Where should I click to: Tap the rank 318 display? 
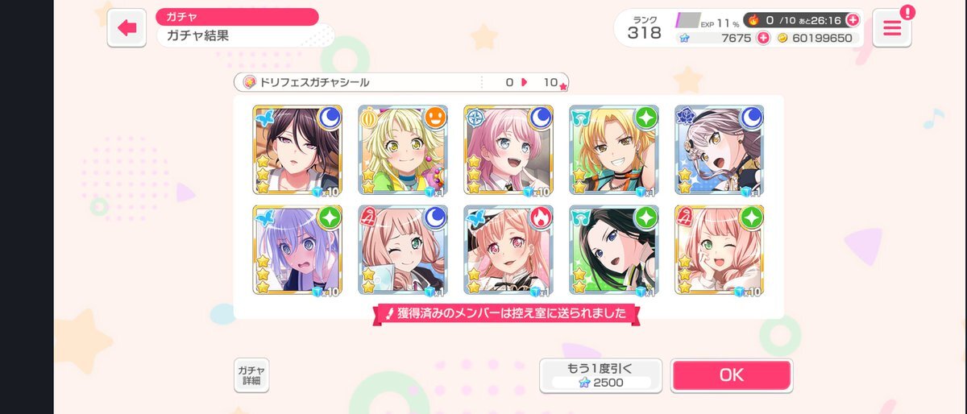[644, 27]
